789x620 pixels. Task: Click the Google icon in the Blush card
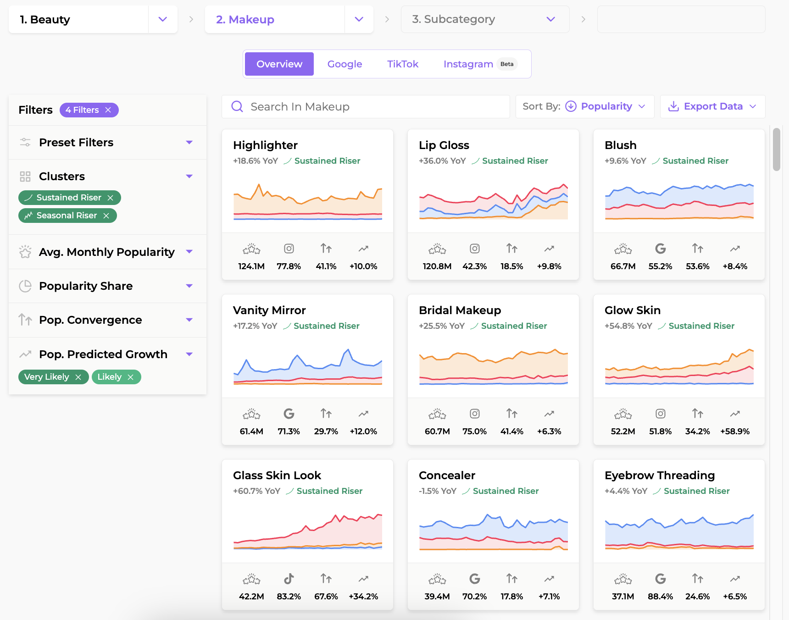(x=661, y=249)
